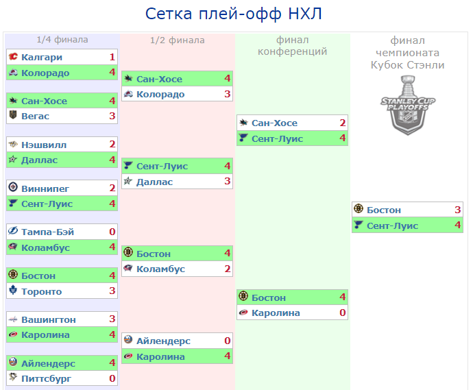The image size is (473, 390).
Task: Open the Каролина link in conference final
Action: 276,313
